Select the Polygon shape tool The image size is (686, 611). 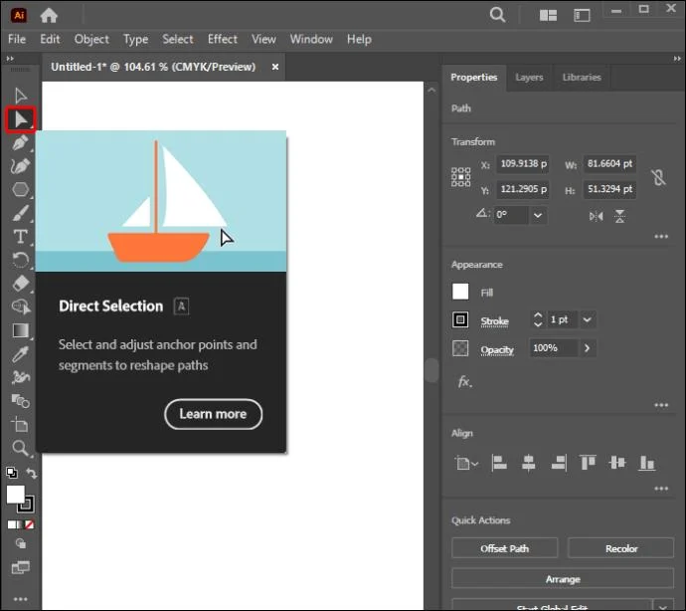(20, 190)
